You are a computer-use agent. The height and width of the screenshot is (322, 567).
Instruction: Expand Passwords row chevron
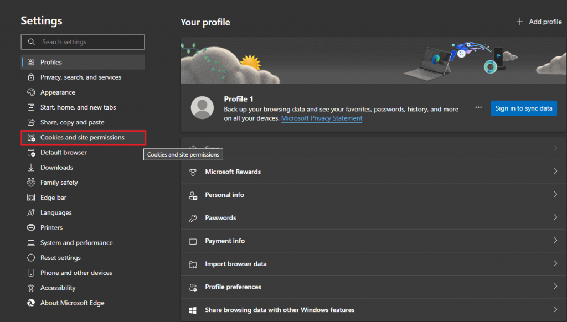[555, 217]
